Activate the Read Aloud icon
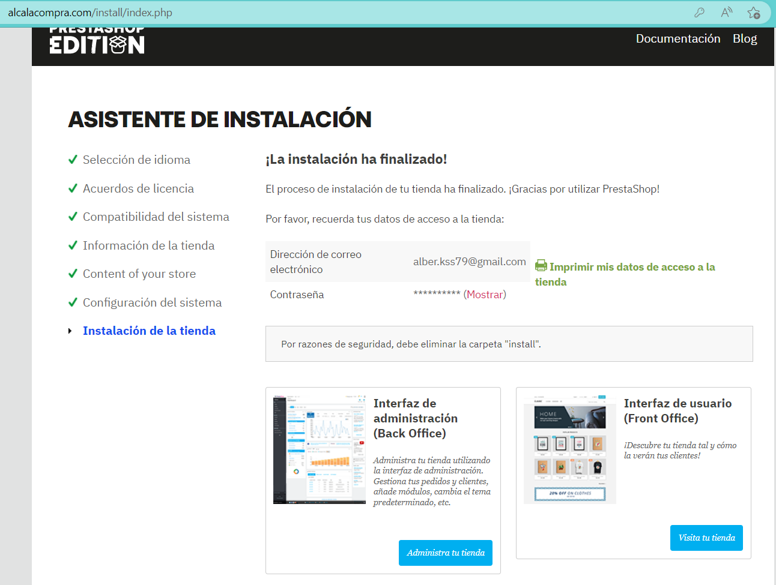This screenshot has height=585, width=776. pos(727,13)
